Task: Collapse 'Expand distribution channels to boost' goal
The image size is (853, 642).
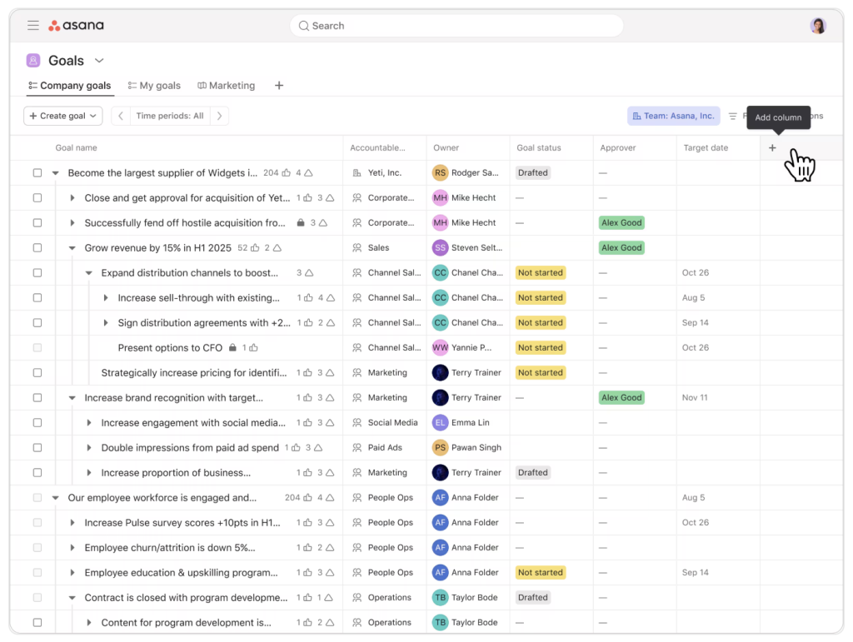Action: click(89, 273)
